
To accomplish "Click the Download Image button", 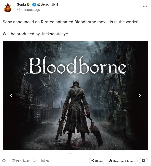I will 122,161.
